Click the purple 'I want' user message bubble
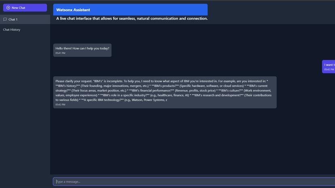Screen dimensions: 335x188 coord(329,67)
